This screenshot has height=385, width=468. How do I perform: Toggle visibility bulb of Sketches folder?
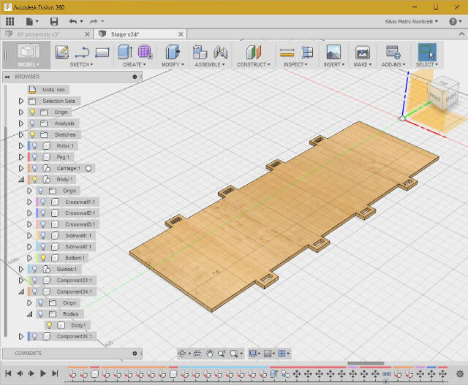click(32, 135)
